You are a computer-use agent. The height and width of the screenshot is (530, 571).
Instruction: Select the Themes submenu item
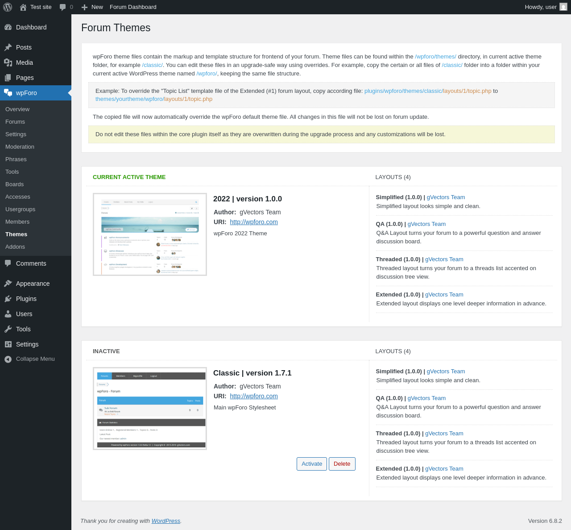click(16, 234)
